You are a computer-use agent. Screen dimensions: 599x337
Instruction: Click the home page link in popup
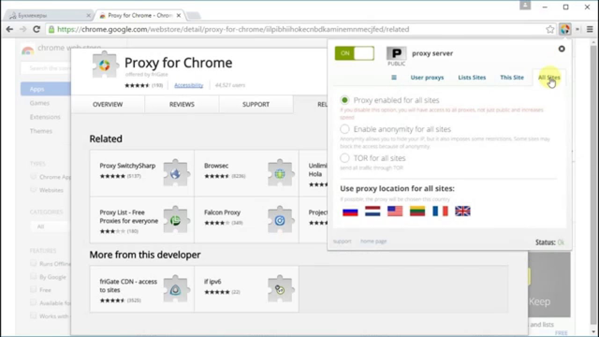point(373,241)
